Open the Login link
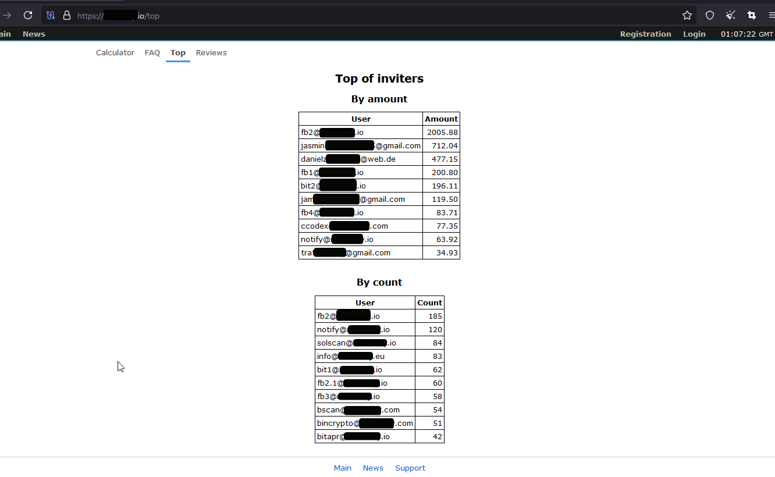Screen dimensions: 775x477 click(x=694, y=34)
